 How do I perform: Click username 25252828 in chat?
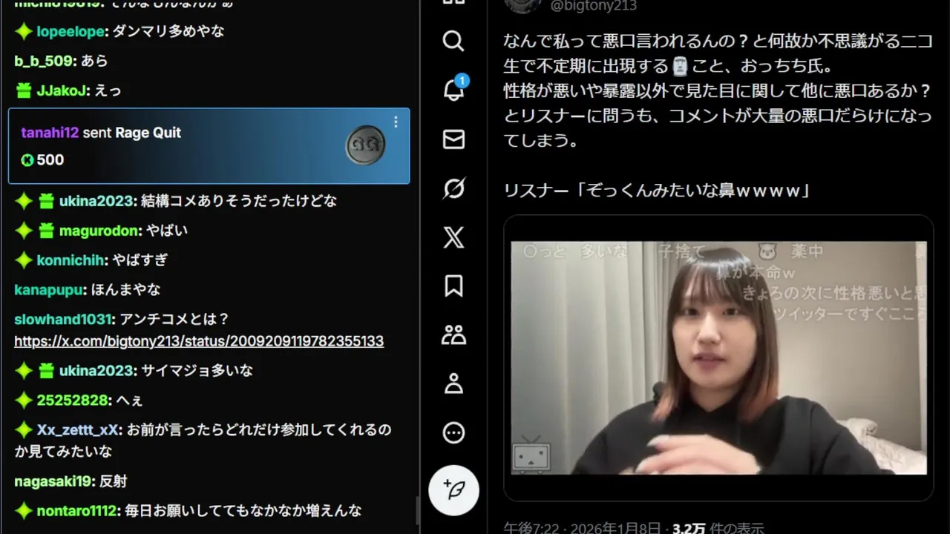pos(71,400)
